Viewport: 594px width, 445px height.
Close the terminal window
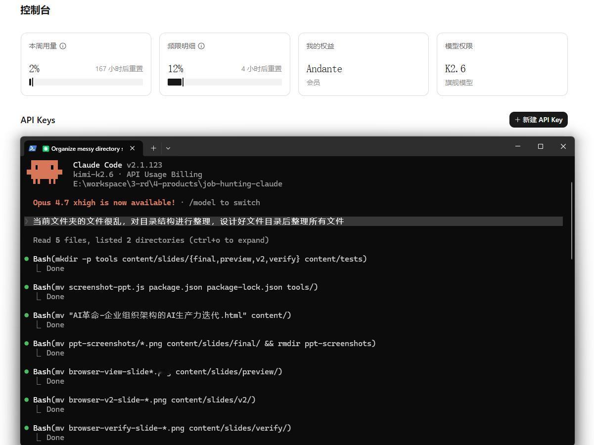563,146
